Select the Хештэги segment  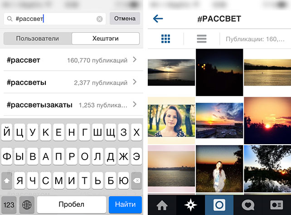click(106, 39)
